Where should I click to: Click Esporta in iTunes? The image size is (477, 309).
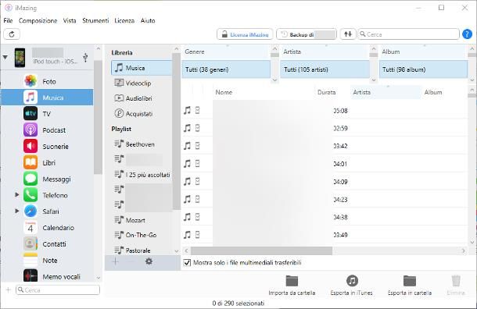352,286
